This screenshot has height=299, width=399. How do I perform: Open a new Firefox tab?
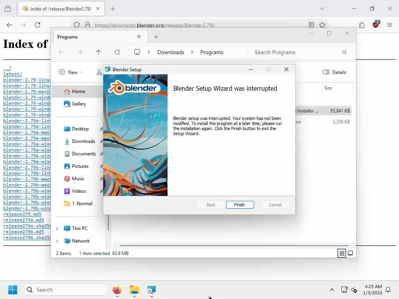click(113, 9)
